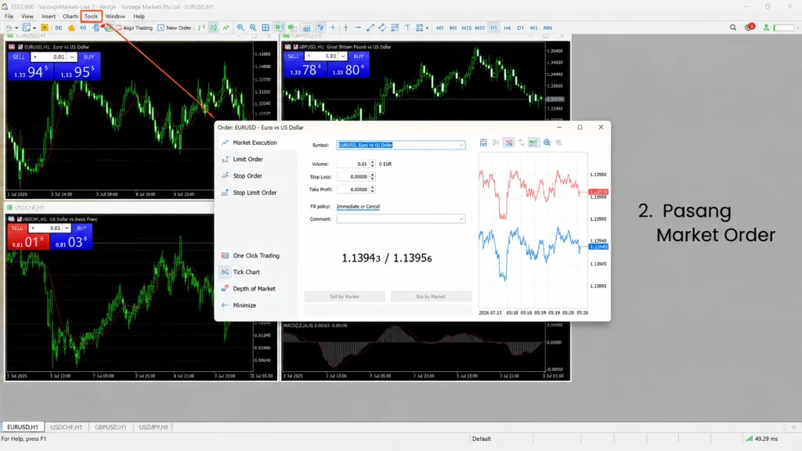Select the M30 timeframe
The width and height of the screenshot is (802, 451).
point(480,27)
